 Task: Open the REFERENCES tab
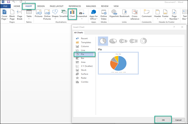pos(75,6)
